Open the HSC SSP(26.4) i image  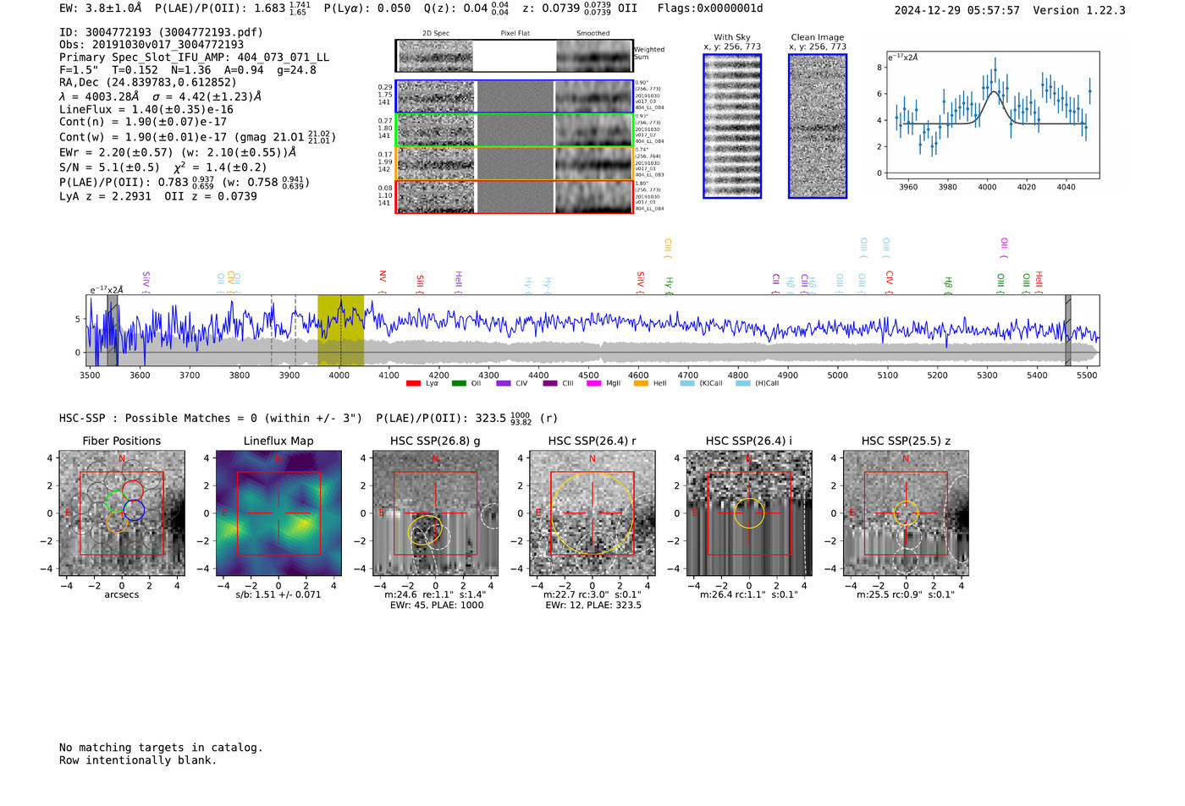749,513
